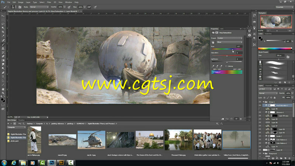Open the helicopter thumbnail in Mini Bridge
This screenshot has height=166, width=295.
[91, 140]
